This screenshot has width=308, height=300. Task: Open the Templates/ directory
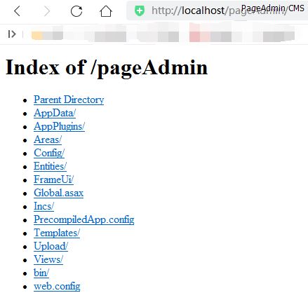coord(57,233)
